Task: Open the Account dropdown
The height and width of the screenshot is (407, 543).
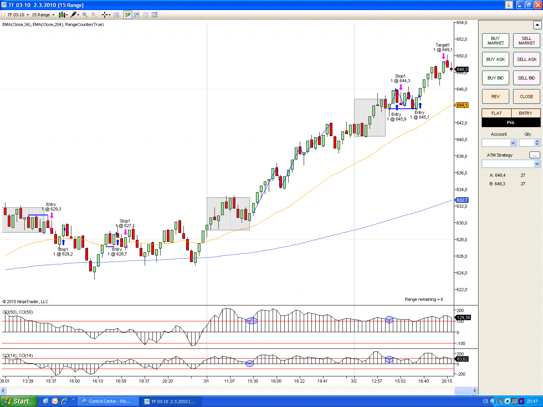Action: [499, 143]
